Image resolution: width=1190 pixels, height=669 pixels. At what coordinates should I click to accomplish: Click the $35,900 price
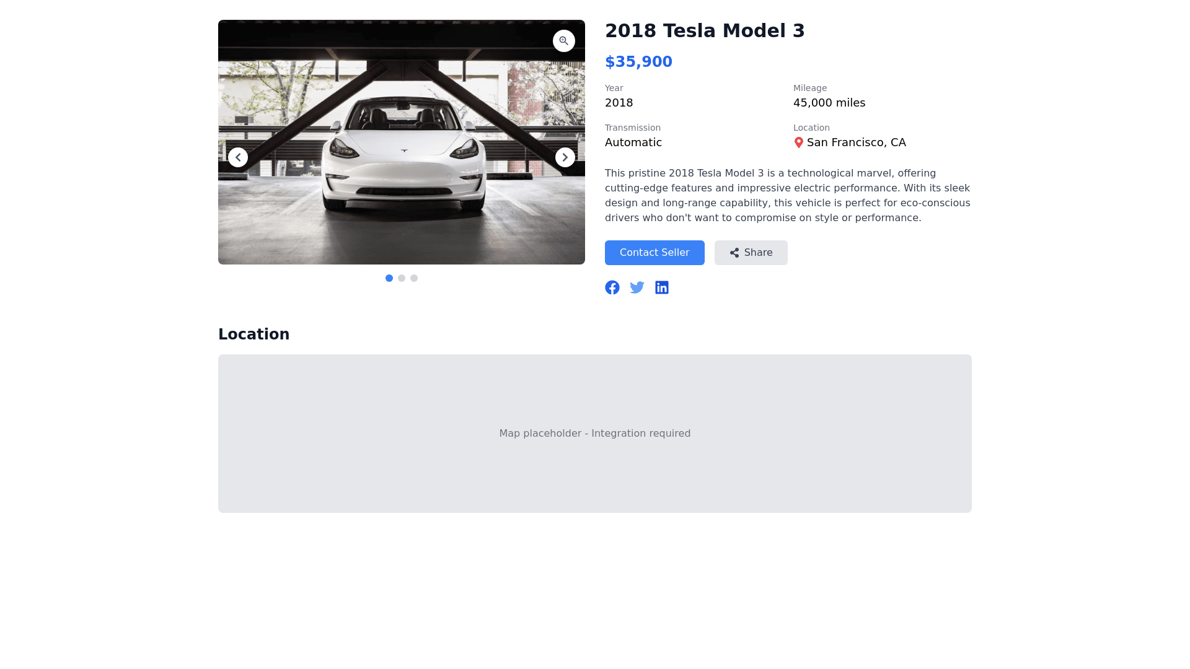638,62
